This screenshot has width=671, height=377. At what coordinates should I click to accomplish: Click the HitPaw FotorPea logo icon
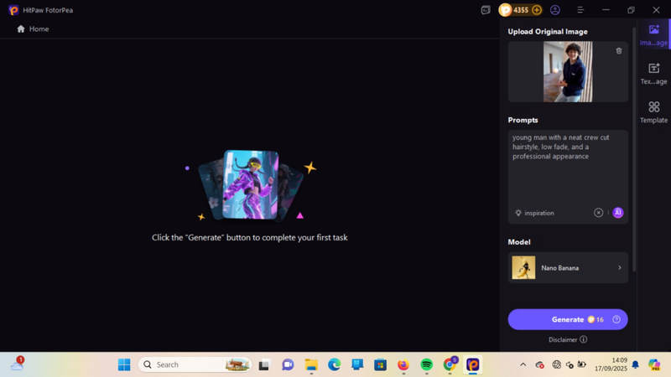point(13,10)
